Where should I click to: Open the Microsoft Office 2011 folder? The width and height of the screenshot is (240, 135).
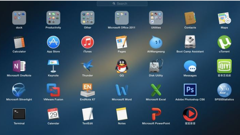122,18
